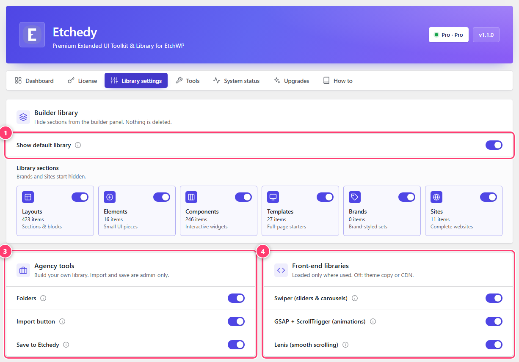
Task: Click the '27 items' text
Action: [277, 219]
